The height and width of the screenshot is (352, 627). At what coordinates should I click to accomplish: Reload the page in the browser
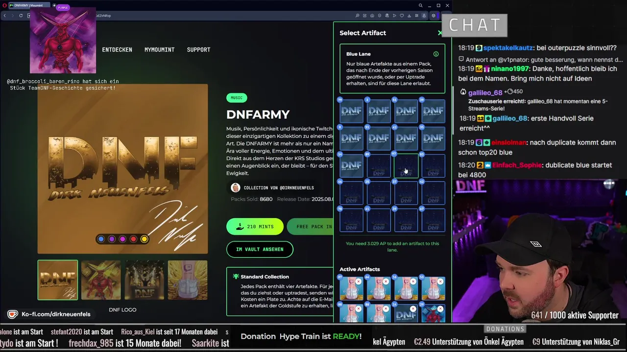[x=21, y=16]
